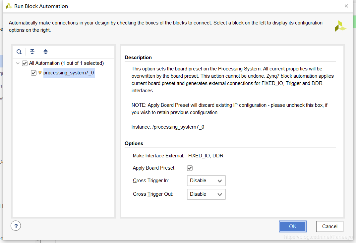Click the Xilinx logo at top right
This screenshot has width=356, height=243.
[340, 26]
